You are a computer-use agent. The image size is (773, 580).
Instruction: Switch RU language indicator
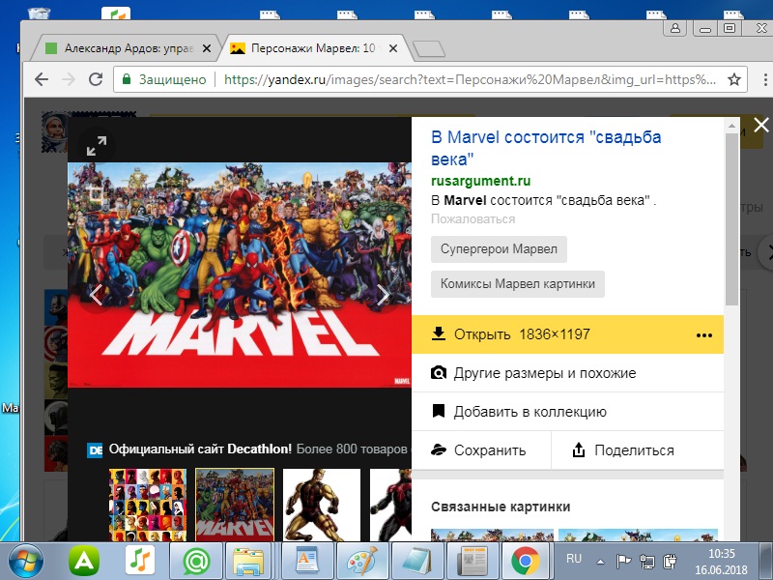(x=574, y=559)
